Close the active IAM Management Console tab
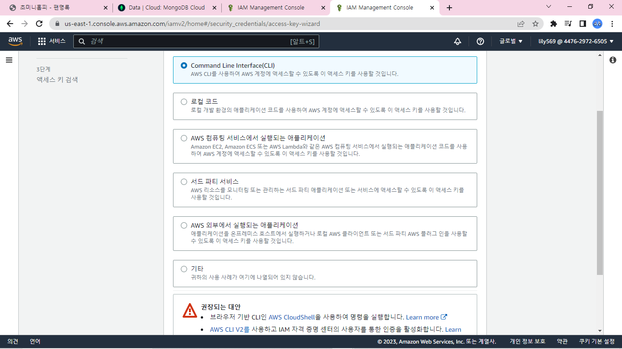The image size is (622, 349). [x=433, y=8]
